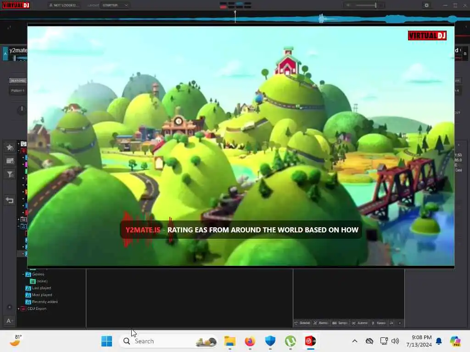The width and height of the screenshot is (470, 352).
Task: Open the Pattern 1 selector
Action: coord(18,90)
